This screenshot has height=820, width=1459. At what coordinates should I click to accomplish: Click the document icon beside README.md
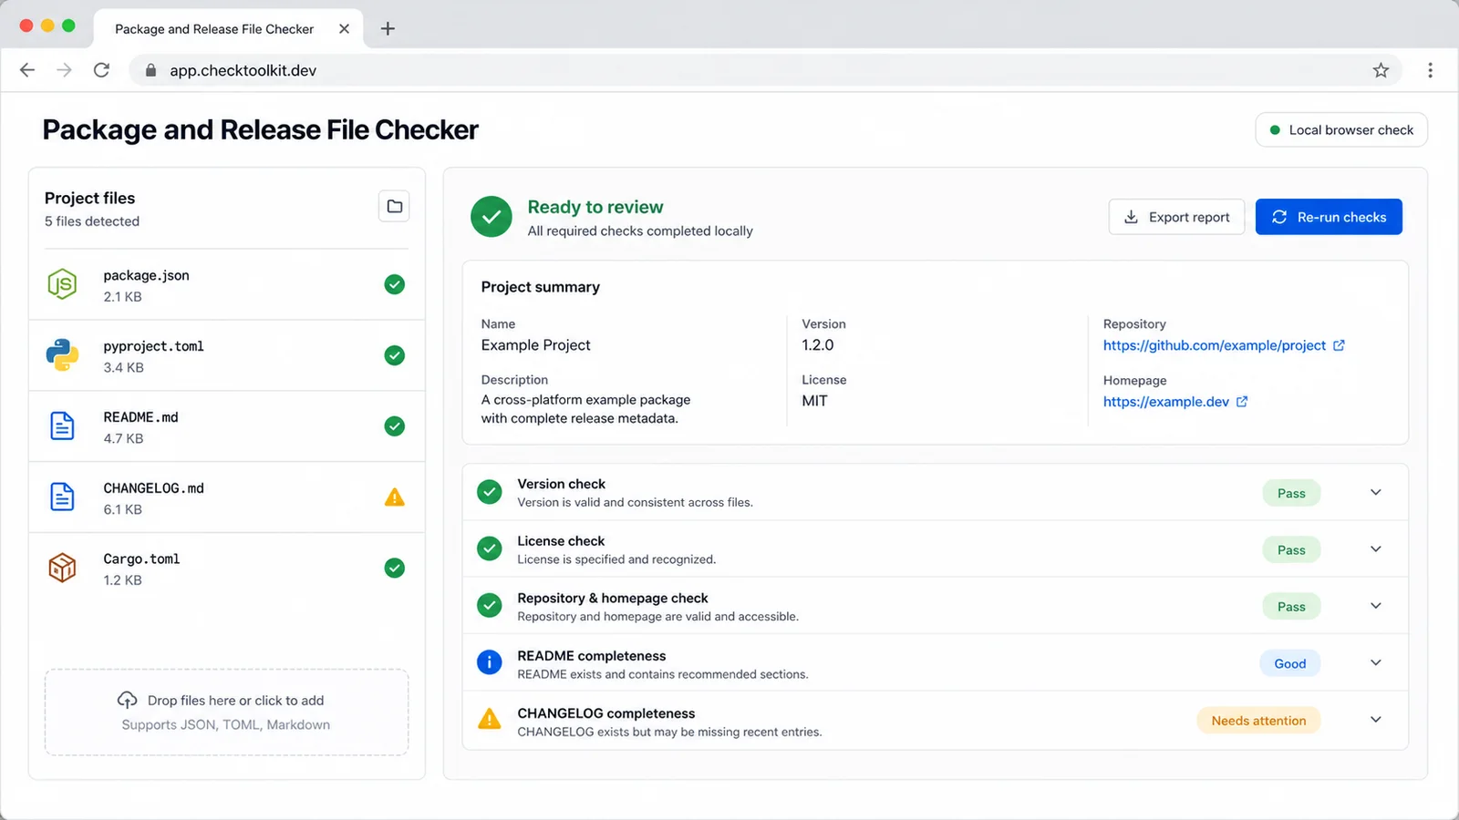pos(62,425)
